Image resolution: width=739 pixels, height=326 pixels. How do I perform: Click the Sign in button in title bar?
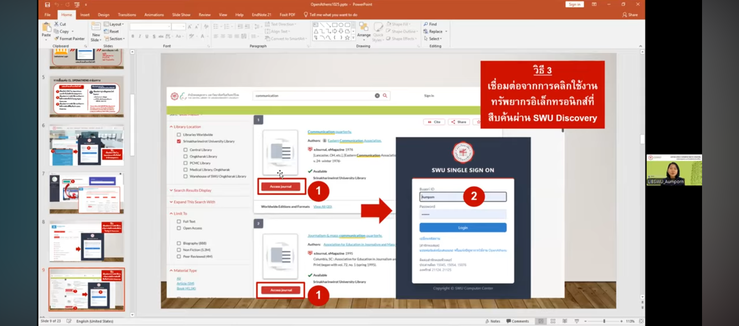pos(575,4)
